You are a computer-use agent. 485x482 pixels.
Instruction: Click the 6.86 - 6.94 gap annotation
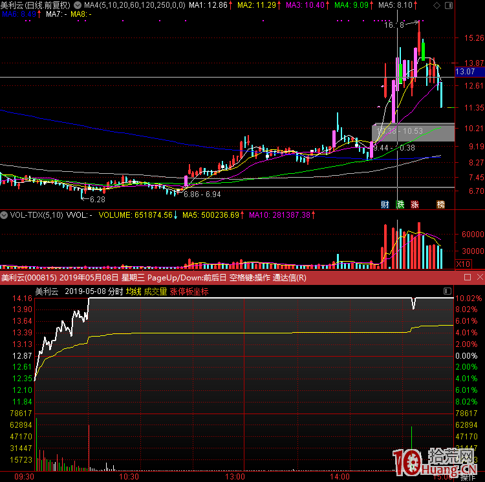pos(202,194)
